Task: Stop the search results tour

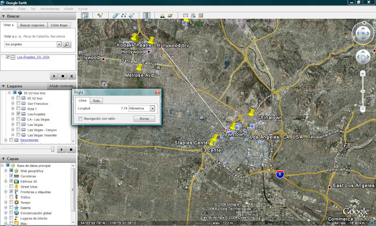Action: click(x=63, y=76)
